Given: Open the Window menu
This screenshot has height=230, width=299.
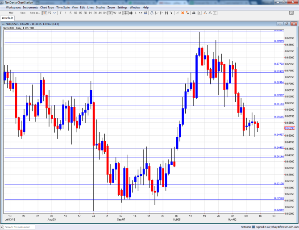Looking at the screenshot, I should [135, 8].
